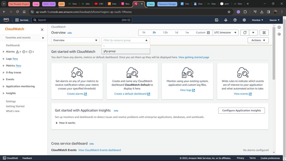The height and width of the screenshot is (161, 286).
Task: Open the Overview view dropdown
Action: [x=75, y=40]
